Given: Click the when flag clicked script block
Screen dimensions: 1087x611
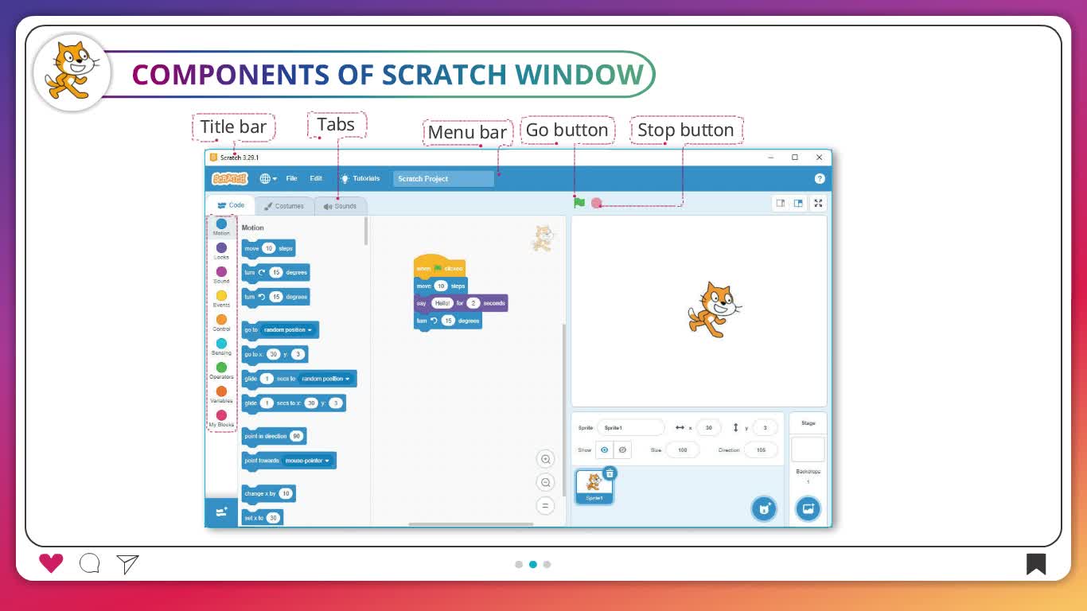Looking at the screenshot, I should [439, 267].
